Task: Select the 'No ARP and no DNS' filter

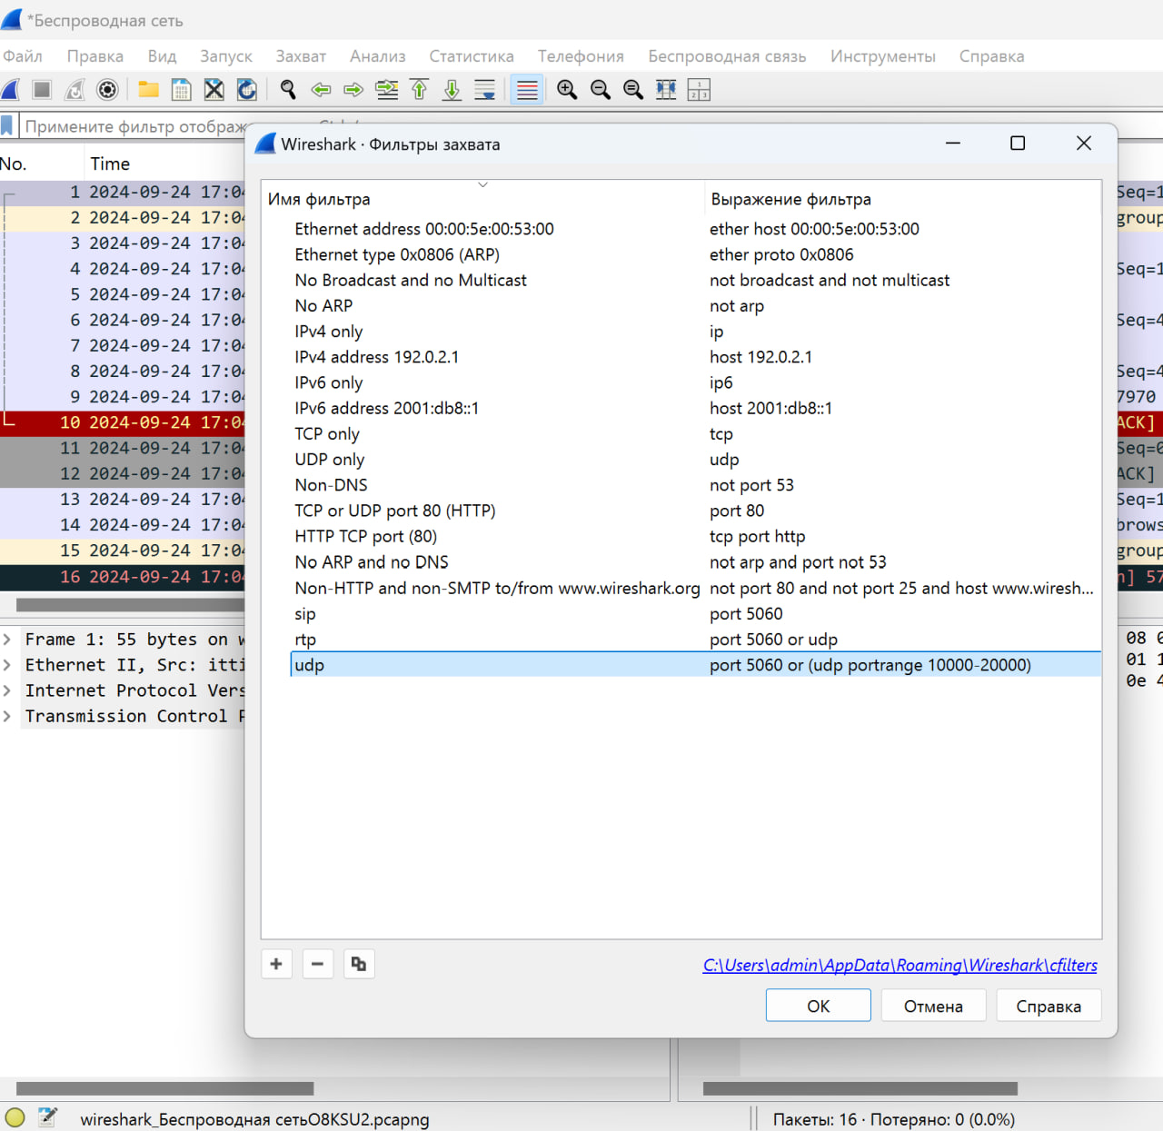Action: [x=696, y=562]
